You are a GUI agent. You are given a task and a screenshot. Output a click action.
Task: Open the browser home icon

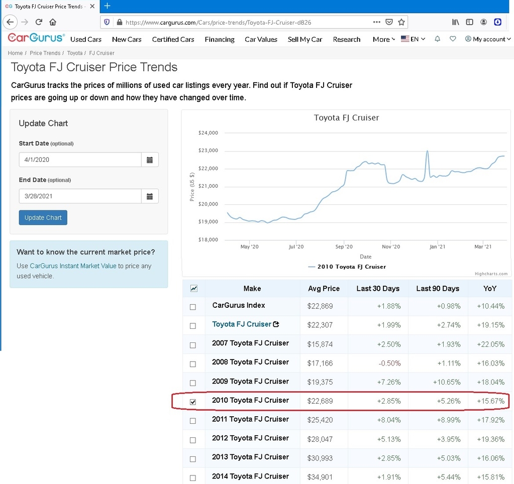point(53,22)
